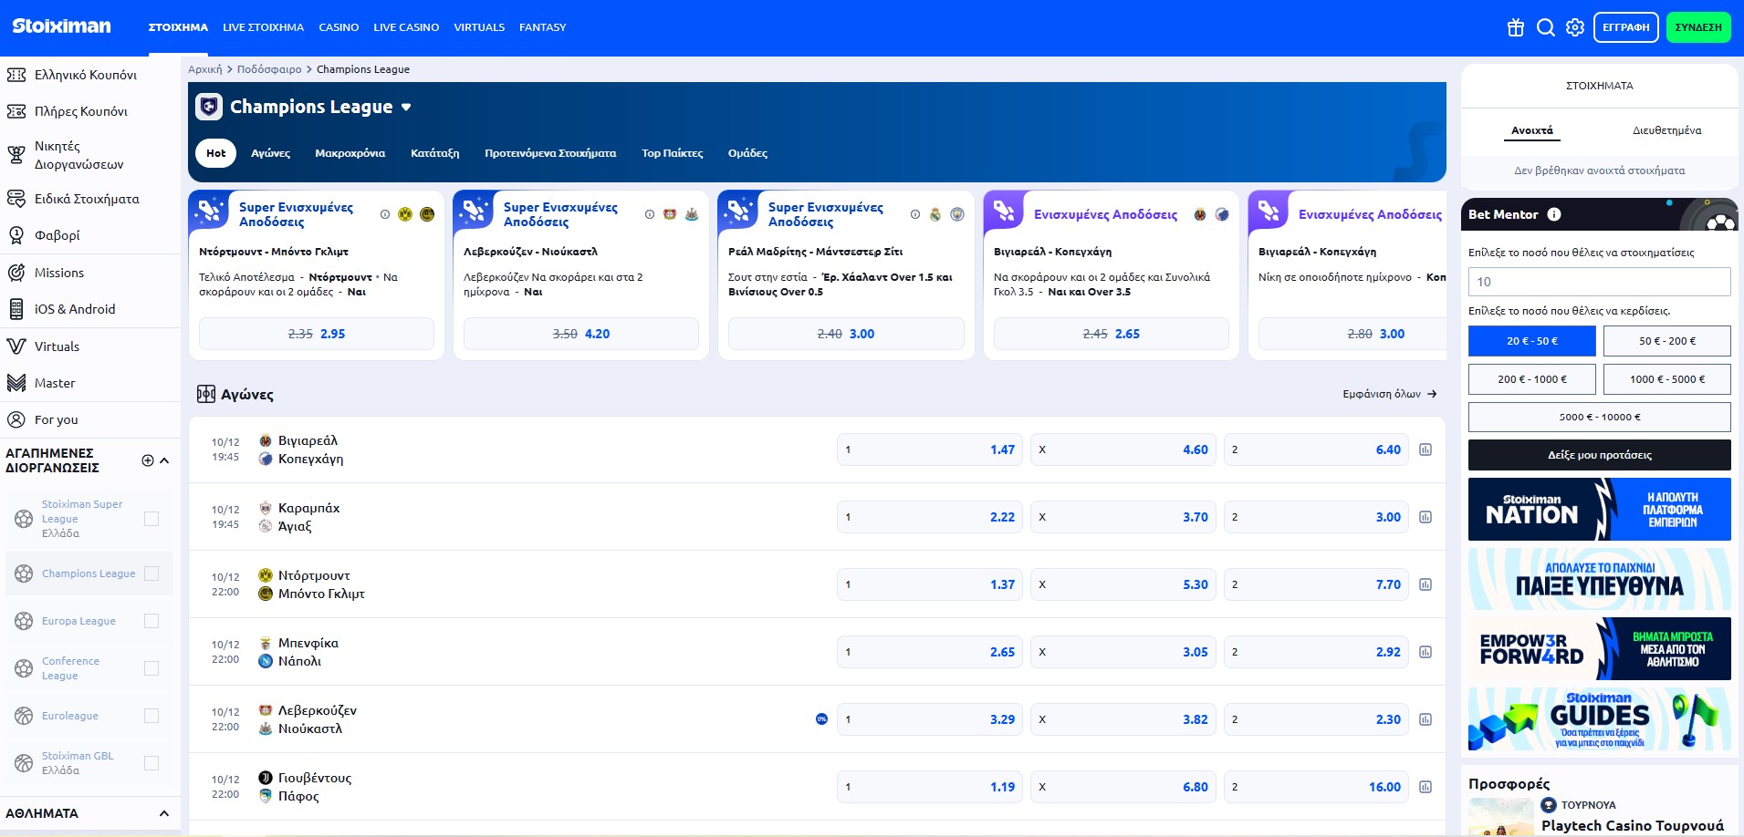
Task: Collapse the ΑΓΑΠΗΜΕΝΕΣ ΔΙΟΡΓΑΝΩΣΕΙΣ section
Action: click(x=164, y=460)
